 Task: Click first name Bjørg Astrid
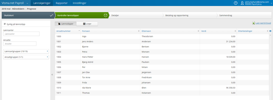(x=88, y=62)
